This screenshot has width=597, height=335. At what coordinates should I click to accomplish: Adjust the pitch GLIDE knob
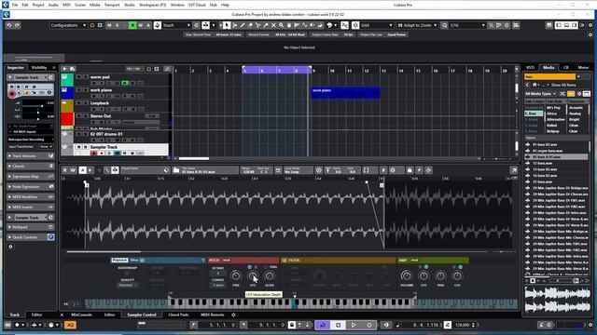pos(270,276)
